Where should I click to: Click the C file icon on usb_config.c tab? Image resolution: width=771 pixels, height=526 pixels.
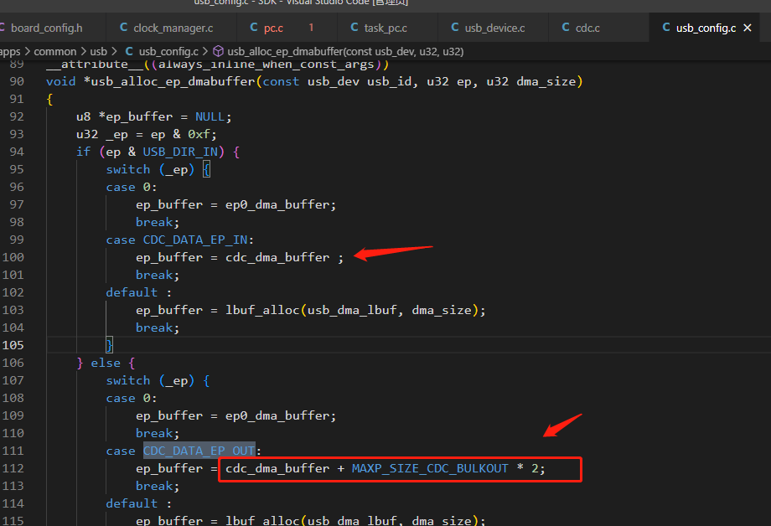tap(666, 28)
